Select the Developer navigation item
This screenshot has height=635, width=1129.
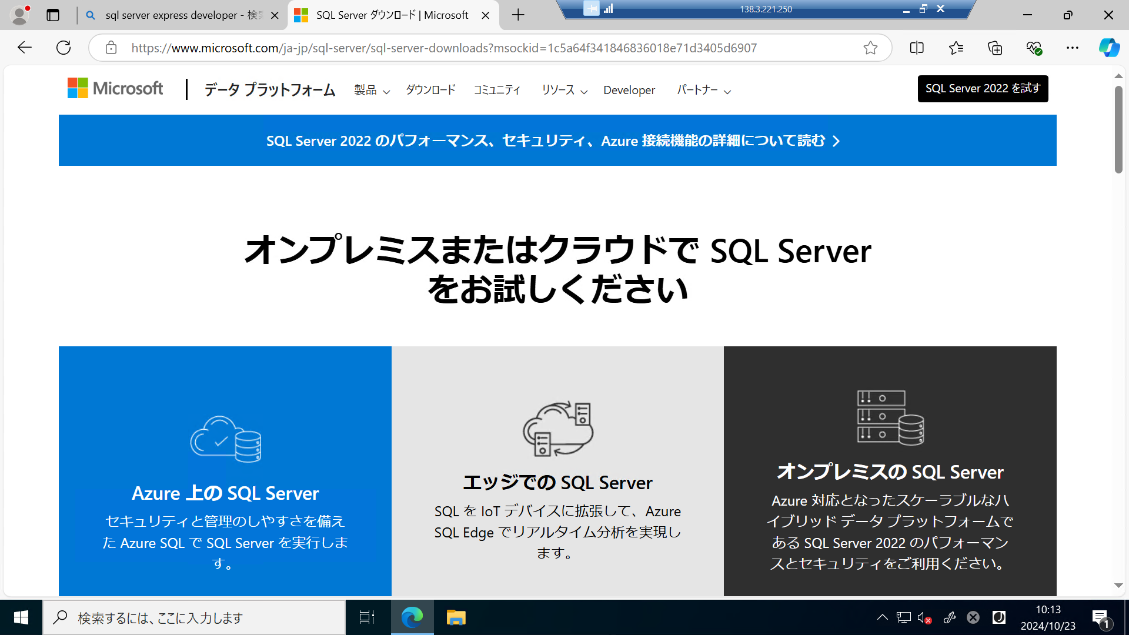pos(629,90)
